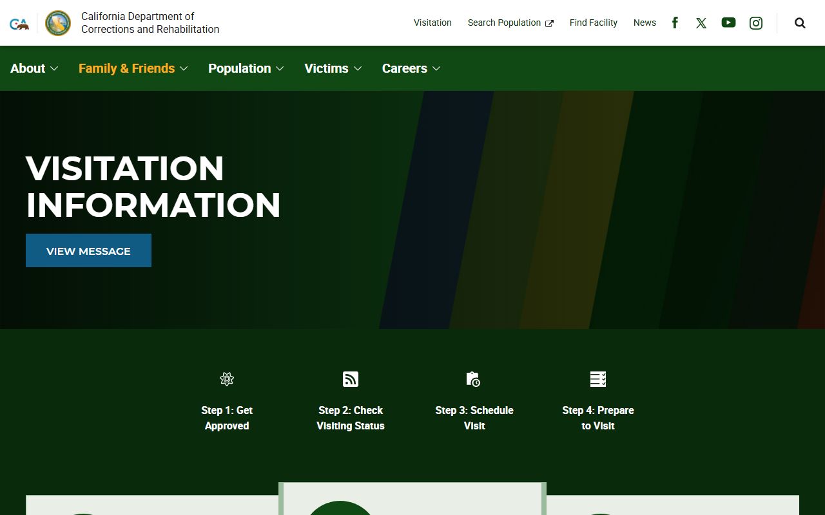This screenshot has height=515, width=825.
Task: Go to the Visitation link in header
Action: (x=432, y=23)
